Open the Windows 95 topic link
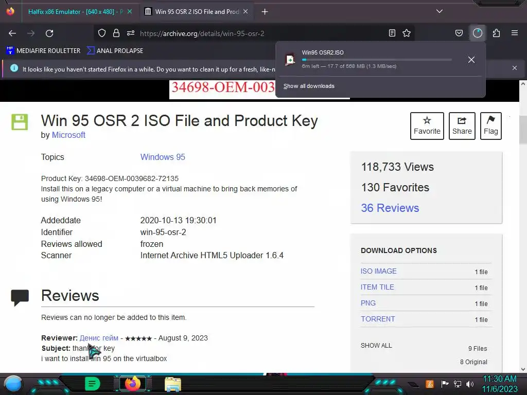Image resolution: width=527 pixels, height=395 pixels. tap(163, 157)
